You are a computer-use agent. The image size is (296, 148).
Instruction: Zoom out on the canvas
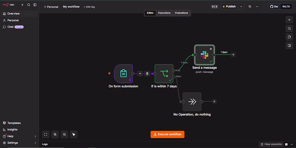coord(64,134)
